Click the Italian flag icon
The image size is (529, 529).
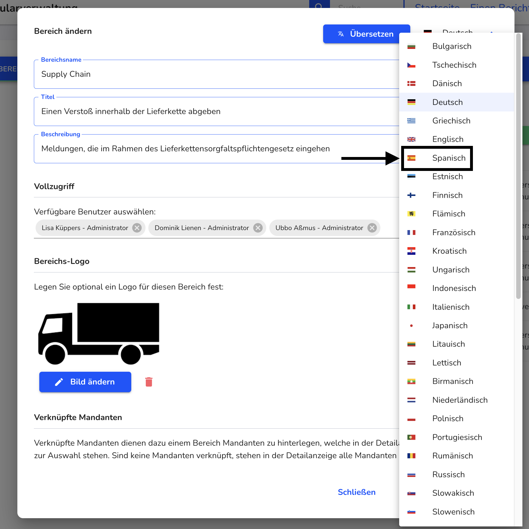(411, 307)
